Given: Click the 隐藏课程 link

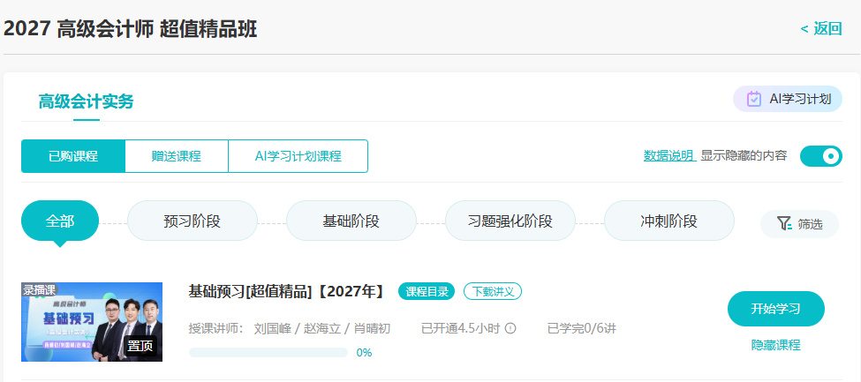Looking at the screenshot, I should click(x=776, y=345).
